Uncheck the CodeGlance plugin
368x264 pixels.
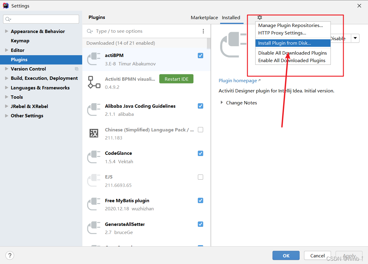[201, 153]
